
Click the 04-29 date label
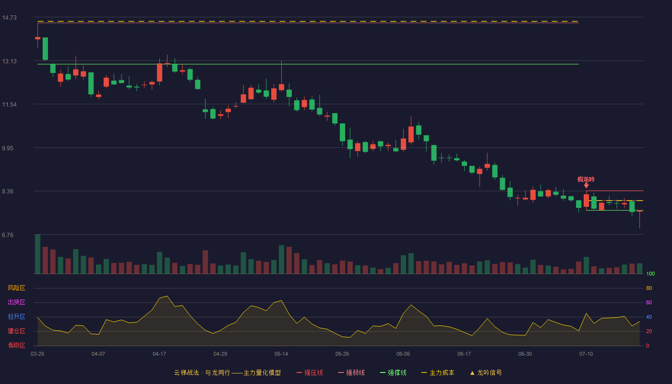[220, 354]
